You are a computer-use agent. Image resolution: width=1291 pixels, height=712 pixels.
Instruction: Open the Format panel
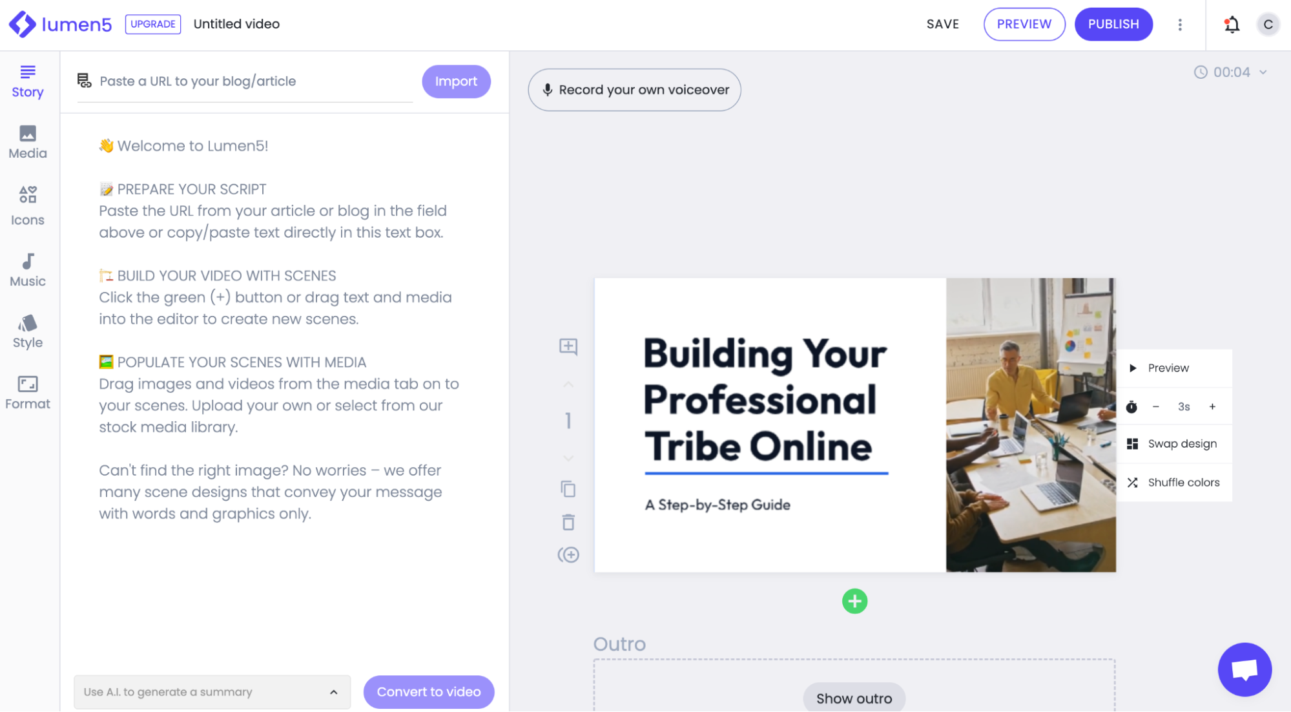coord(27,391)
